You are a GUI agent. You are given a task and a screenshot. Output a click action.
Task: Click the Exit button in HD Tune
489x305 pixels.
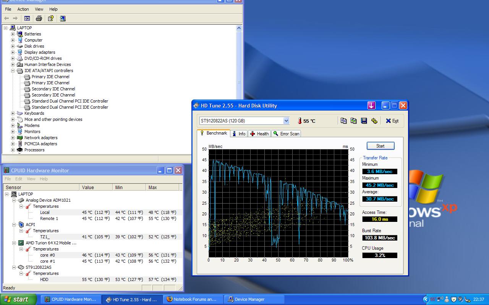point(392,121)
